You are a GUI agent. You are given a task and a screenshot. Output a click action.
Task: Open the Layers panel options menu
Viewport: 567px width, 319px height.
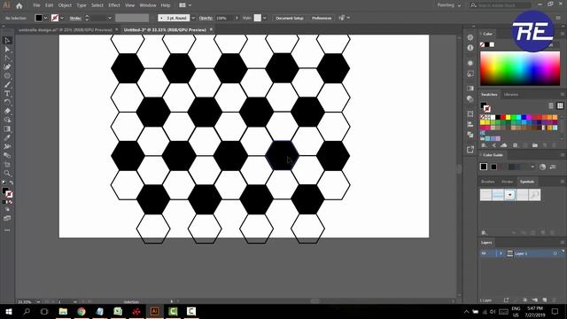click(563, 242)
